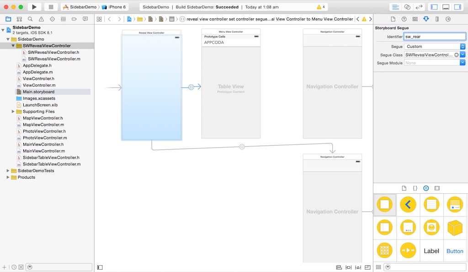Toggle the Navigator panel visibility
Screen dimensions: 468x272
pyautogui.click(x=434, y=7)
